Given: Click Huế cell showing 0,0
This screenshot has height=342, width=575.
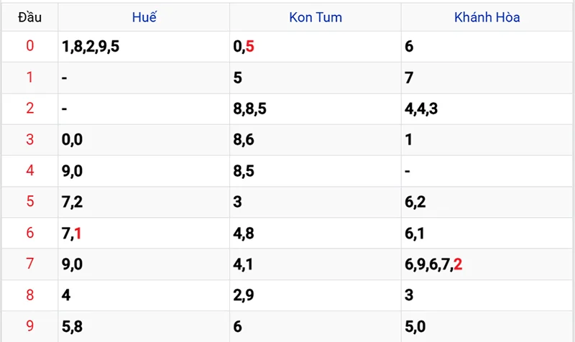Looking at the screenshot, I should (x=72, y=139).
